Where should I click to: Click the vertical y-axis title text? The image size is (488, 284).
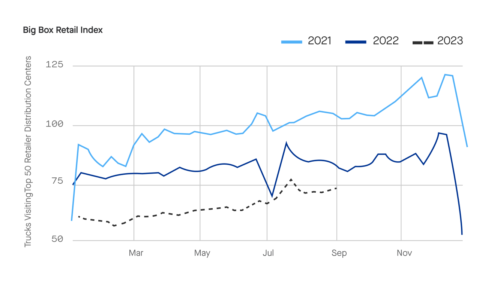click(28, 152)
